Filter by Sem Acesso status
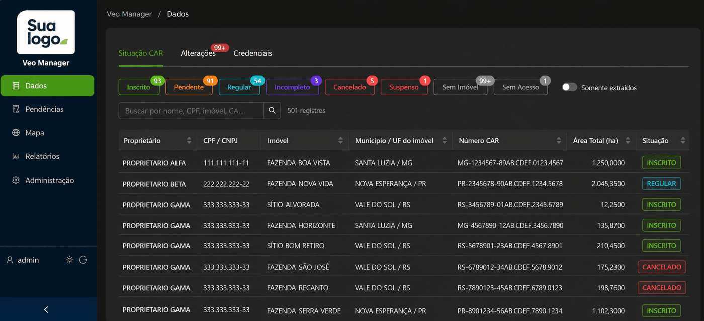 pyautogui.click(x=520, y=87)
